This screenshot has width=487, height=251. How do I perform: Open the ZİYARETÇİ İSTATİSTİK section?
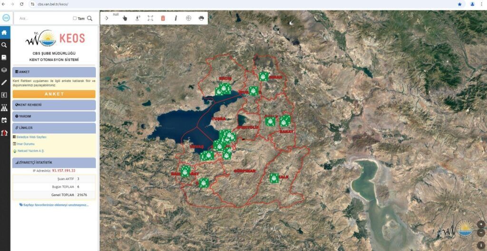click(54, 162)
